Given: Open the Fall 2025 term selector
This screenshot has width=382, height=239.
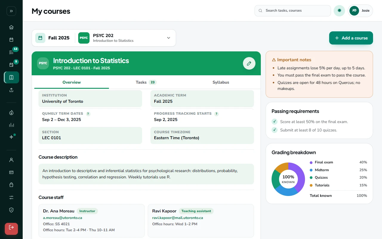Looking at the screenshot, I should pos(53,38).
